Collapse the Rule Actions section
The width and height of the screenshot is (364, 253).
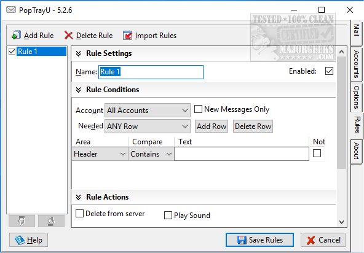(x=79, y=197)
